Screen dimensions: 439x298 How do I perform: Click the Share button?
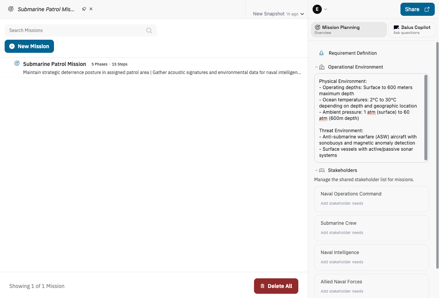point(417,9)
